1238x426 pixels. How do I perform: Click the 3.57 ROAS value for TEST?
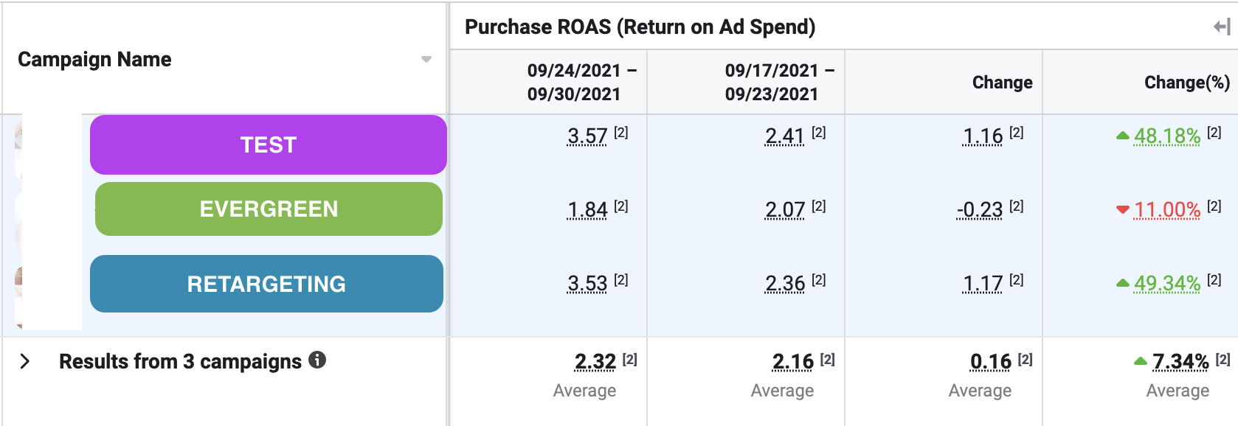[587, 136]
